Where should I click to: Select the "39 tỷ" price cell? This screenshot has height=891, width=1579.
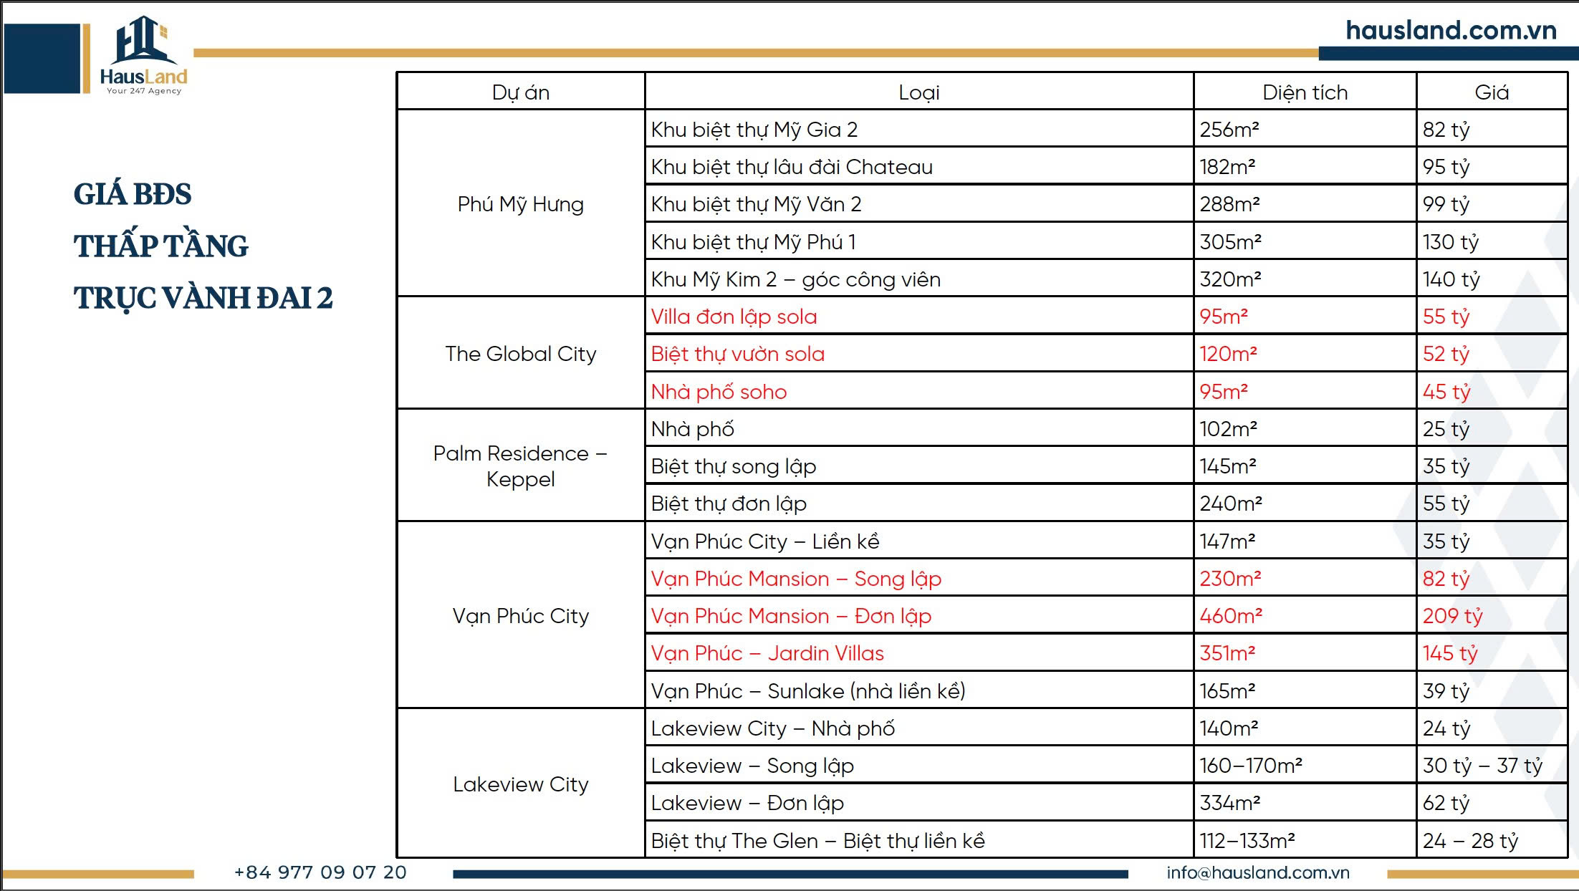[x=1492, y=690]
